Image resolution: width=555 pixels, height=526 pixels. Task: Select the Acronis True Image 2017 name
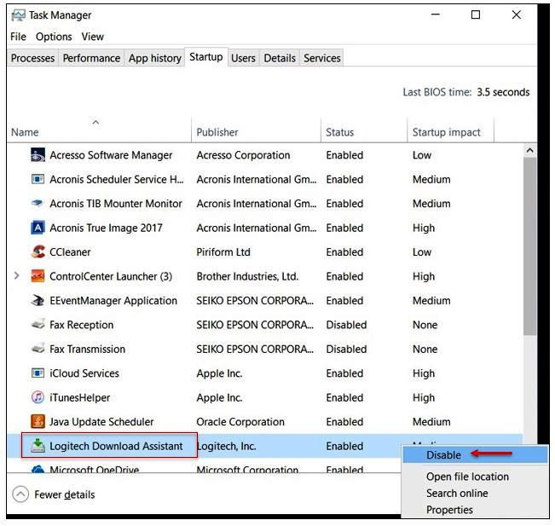coord(106,228)
